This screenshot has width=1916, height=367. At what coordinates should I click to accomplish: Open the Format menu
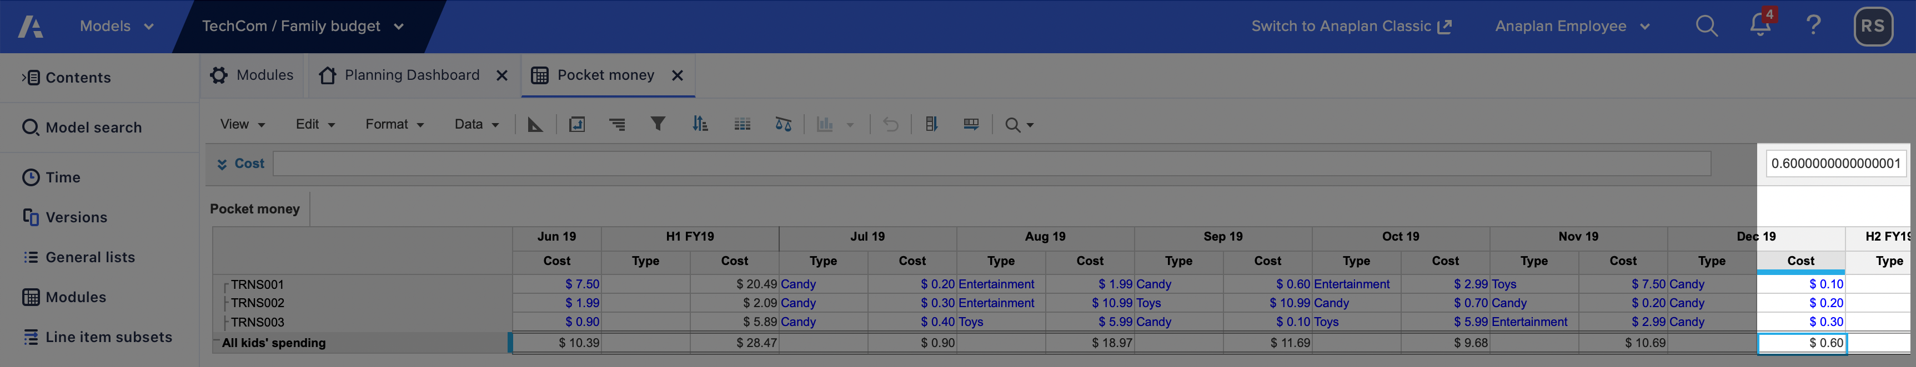click(x=393, y=124)
